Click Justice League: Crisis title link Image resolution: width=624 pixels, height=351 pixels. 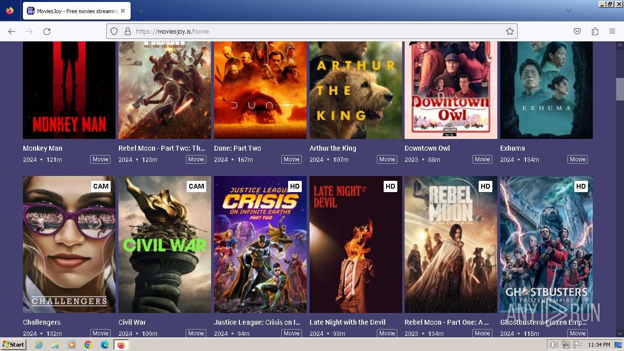pyautogui.click(x=257, y=322)
